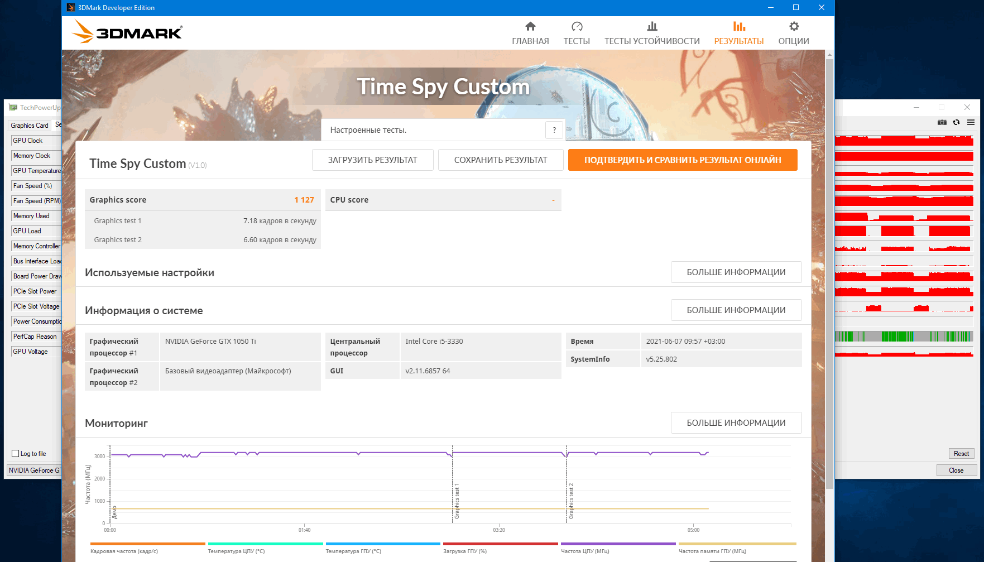
Task: Select PCIe Slot Power sensor in GPU-Z
Action: click(36, 291)
